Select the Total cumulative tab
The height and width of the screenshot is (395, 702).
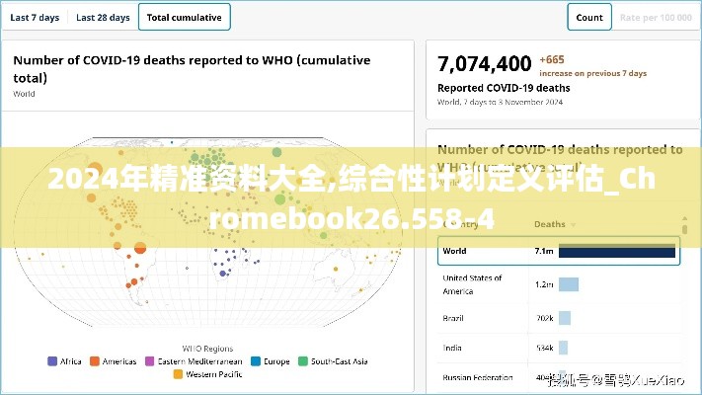(184, 17)
